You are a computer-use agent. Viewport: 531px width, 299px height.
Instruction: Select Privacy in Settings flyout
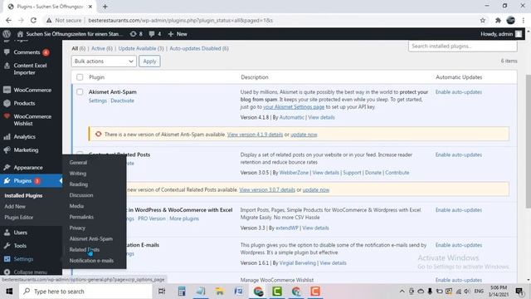[x=77, y=228]
